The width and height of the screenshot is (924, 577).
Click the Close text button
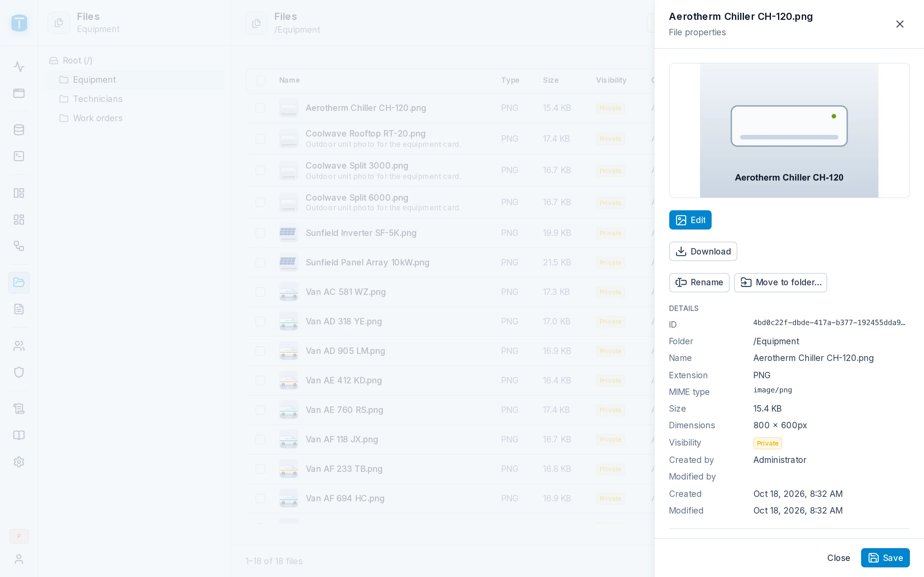(x=838, y=557)
